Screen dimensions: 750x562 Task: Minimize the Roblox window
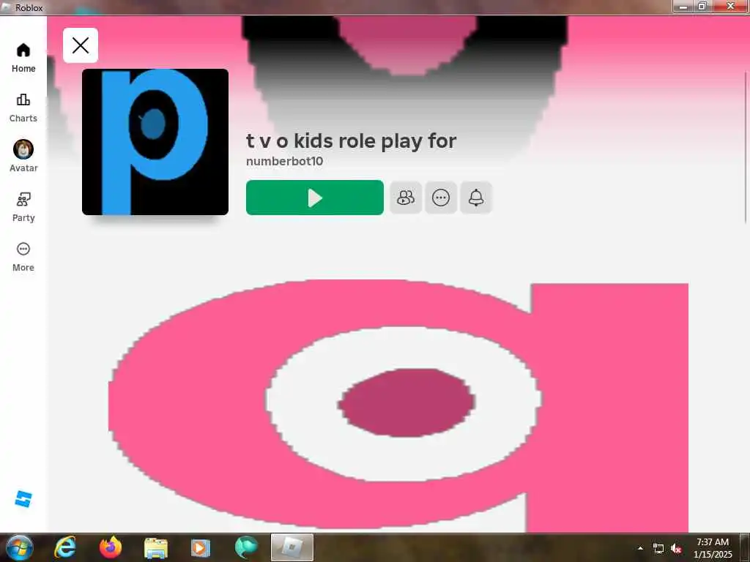683,6
